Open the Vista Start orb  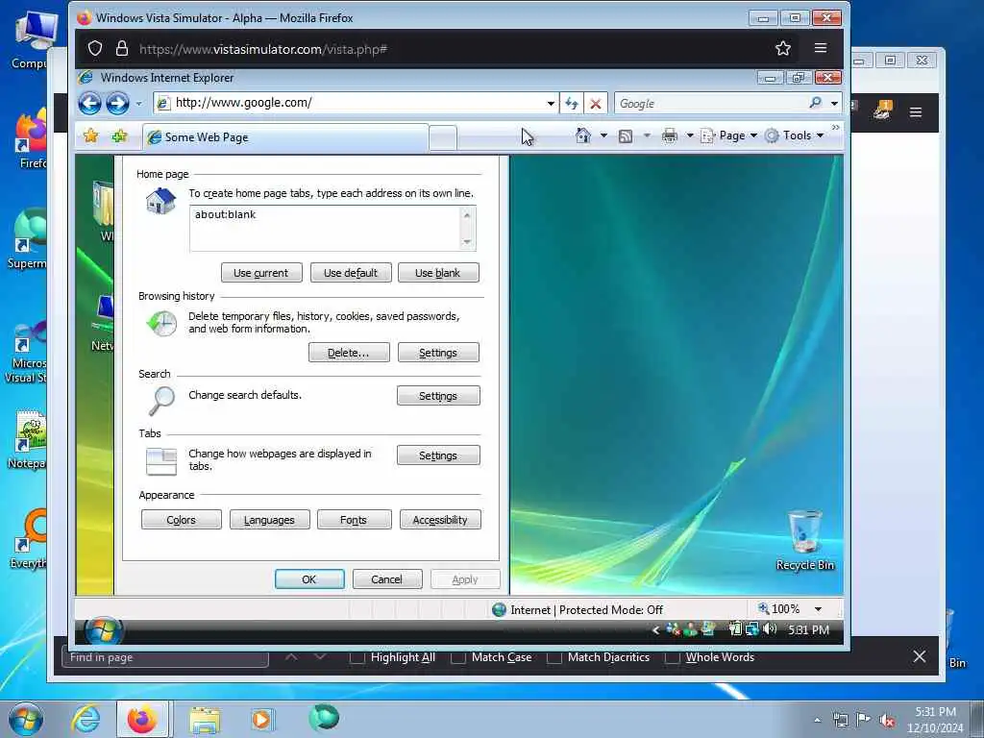click(104, 630)
